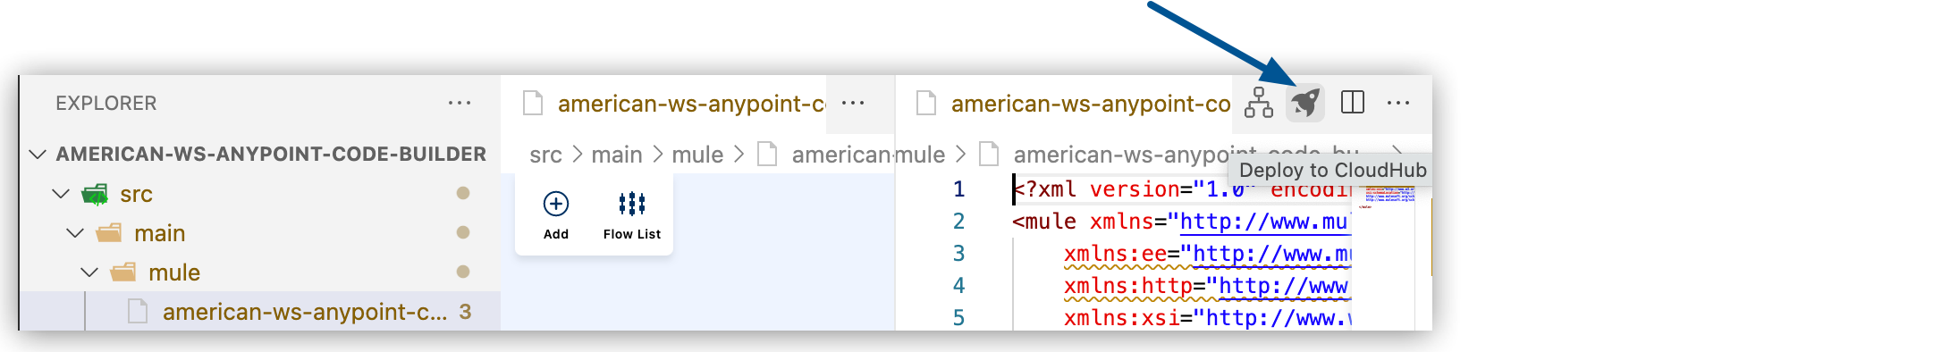Open the flow hierarchy diagram icon
Screen dimensions: 1933x352
point(1258,103)
